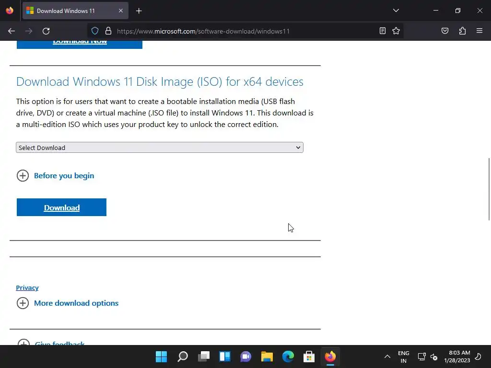Click the Download Windows 11 Disk Image heading
This screenshot has height=368, width=491.
coord(160,81)
